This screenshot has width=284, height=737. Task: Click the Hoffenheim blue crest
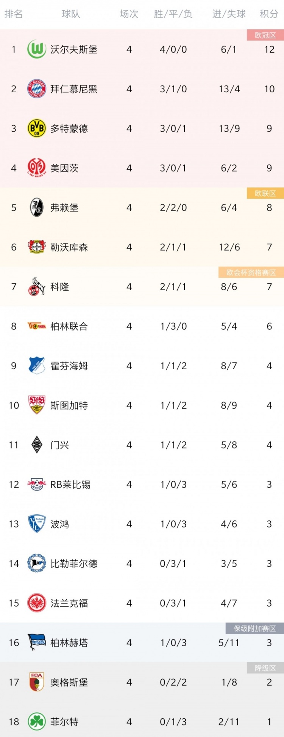37,365
